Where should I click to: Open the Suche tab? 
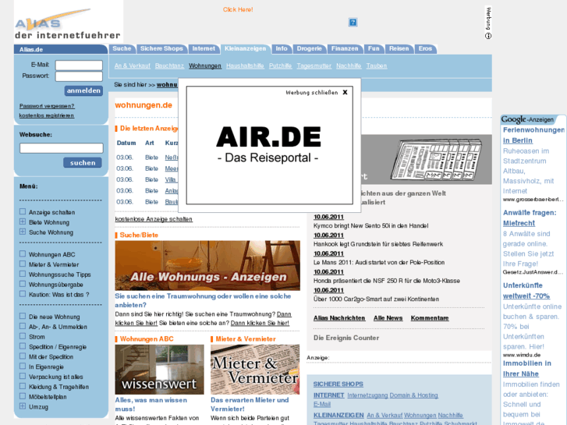coord(122,49)
